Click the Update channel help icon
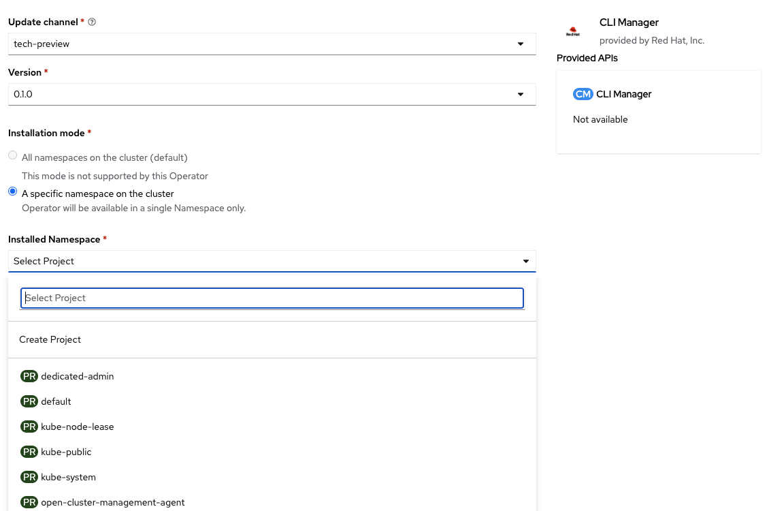This screenshot has height=511, width=769. click(92, 22)
